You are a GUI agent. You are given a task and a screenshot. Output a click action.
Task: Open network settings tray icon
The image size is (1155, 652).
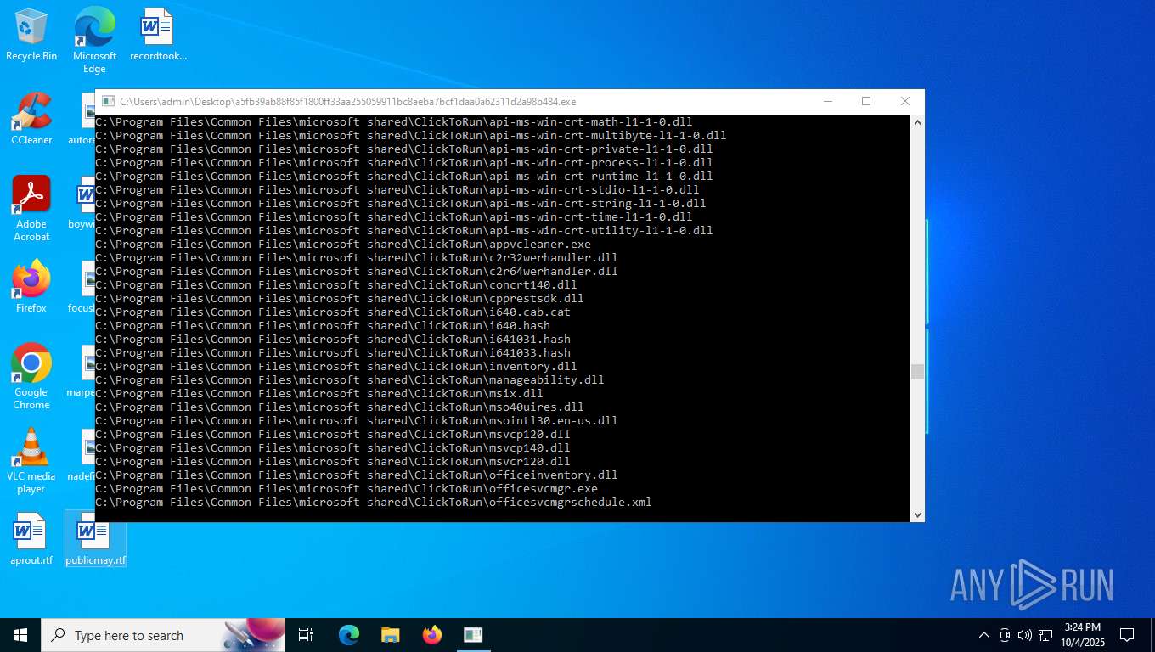pyautogui.click(x=1045, y=635)
